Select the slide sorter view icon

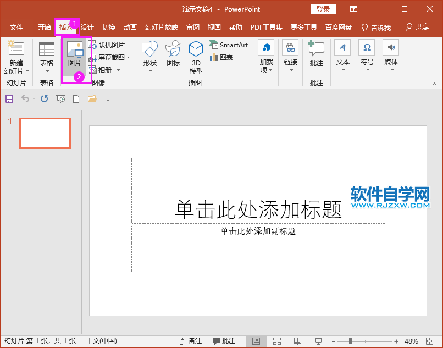click(x=276, y=341)
